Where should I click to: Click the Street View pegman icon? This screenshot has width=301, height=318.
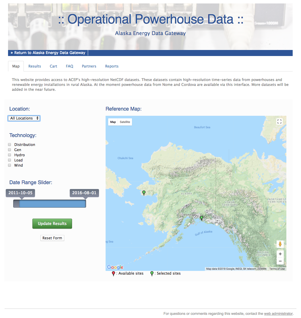click(280, 244)
